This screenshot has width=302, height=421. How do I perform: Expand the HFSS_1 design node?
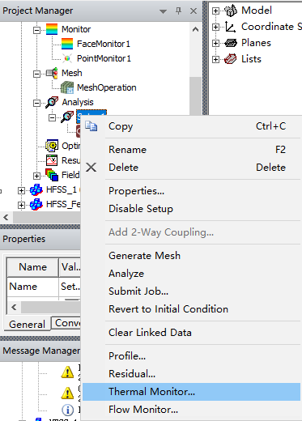(21, 190)
